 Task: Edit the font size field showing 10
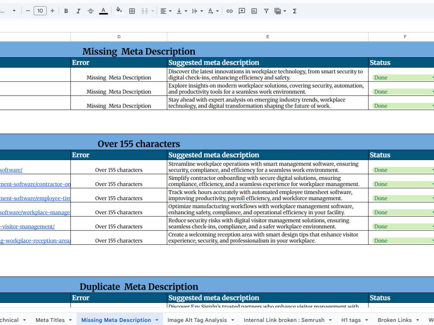pyautogui.click(x=40, y=11)
